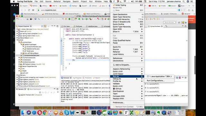The height and width of the screenshot is (116, 206).
Task: Switch to AdsGrow.java editor tab
Action: [92, 26]
